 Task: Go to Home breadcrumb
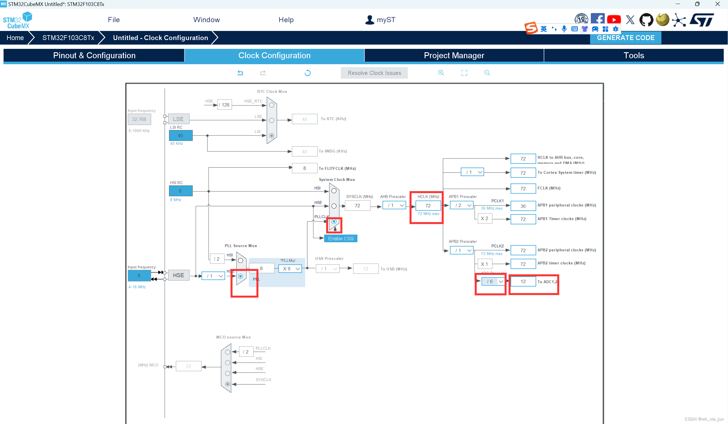(x=15, y=38)
